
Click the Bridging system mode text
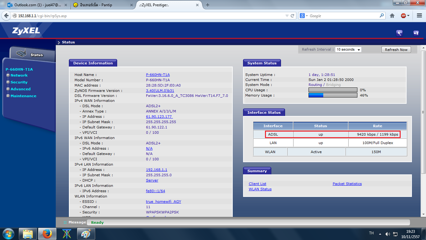pos(333,85)
